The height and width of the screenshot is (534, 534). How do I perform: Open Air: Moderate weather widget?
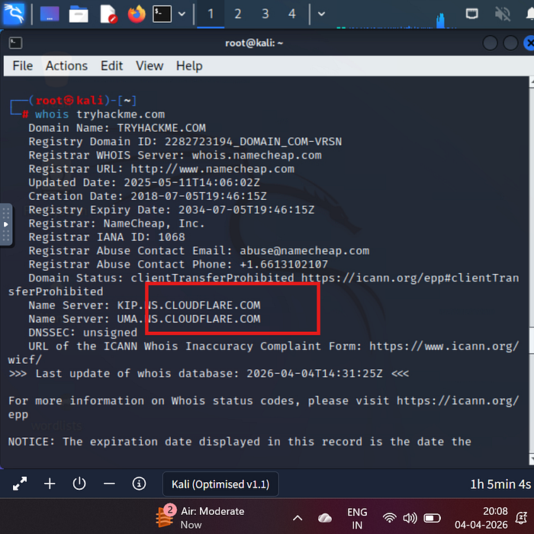[x=200, y=518]
